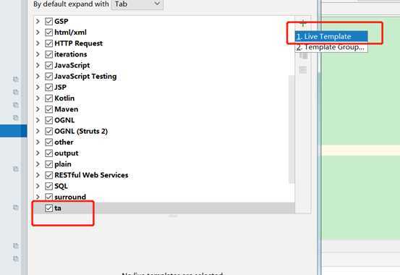Choose '2. Template Group...' from popup menu

pyautogui.click(x=331, y=47)
